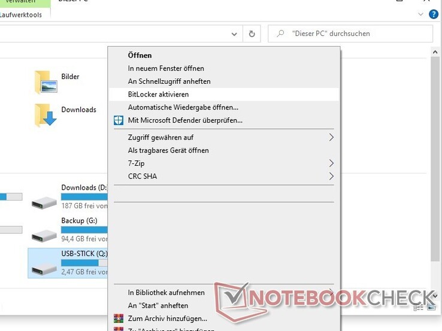Open the Downloads folder icon
This screenshot has width=442, height=331.
point(46,116)
